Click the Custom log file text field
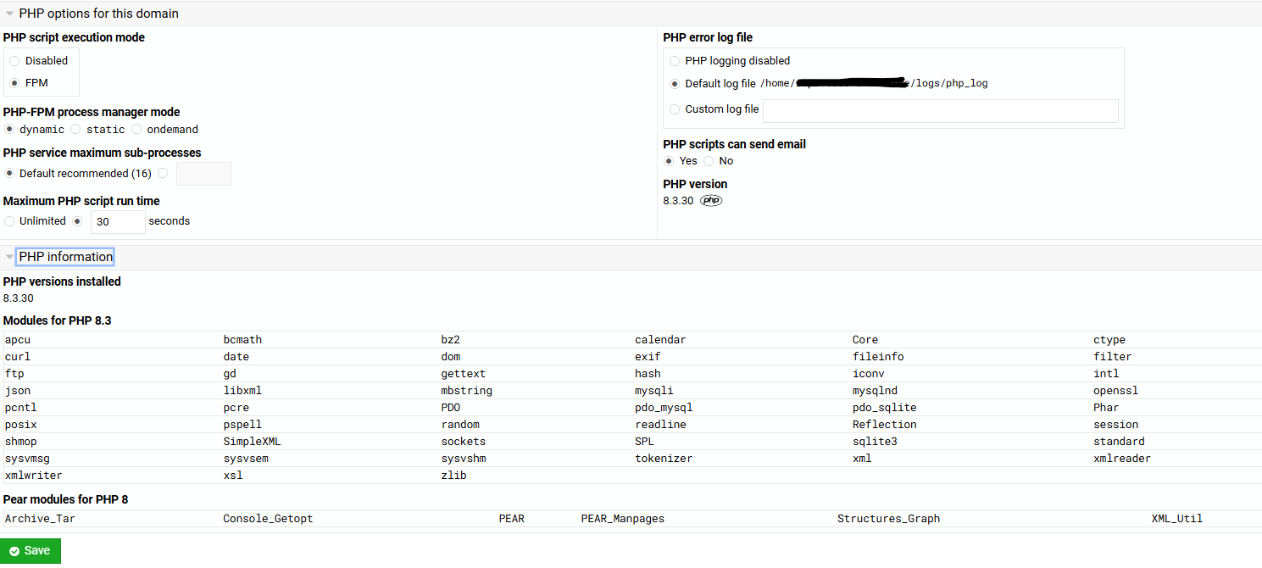1262x568 pixels. point(940,111)
